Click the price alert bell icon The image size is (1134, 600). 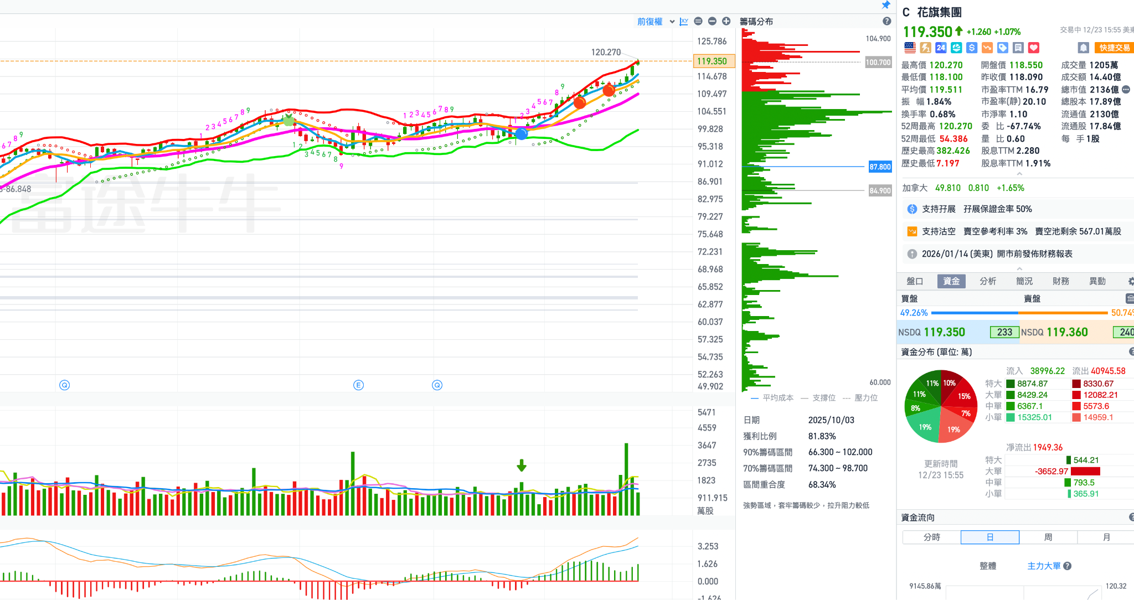click(1084, 48)
